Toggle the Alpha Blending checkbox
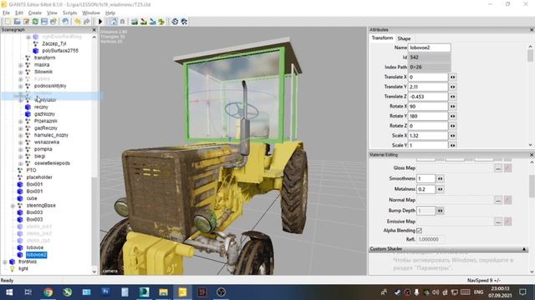Screen dimensions: 535x300 (420, 231)
